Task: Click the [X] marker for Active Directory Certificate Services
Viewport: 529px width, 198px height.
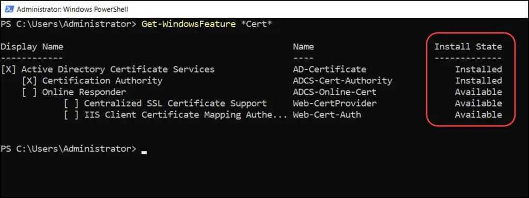Action: 8,69
